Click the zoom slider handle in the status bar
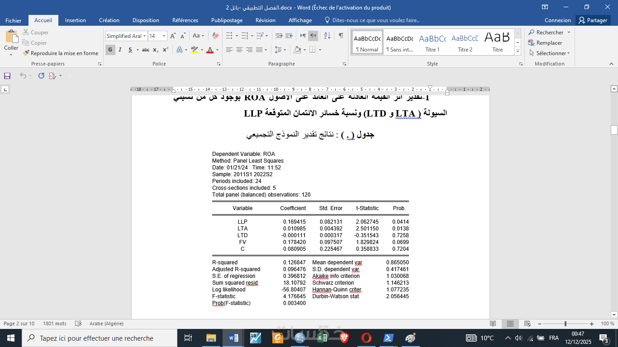 click(x=566, y=324)
